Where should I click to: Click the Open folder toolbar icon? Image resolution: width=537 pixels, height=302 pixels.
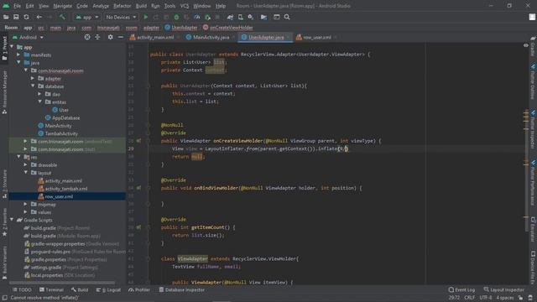6,17
